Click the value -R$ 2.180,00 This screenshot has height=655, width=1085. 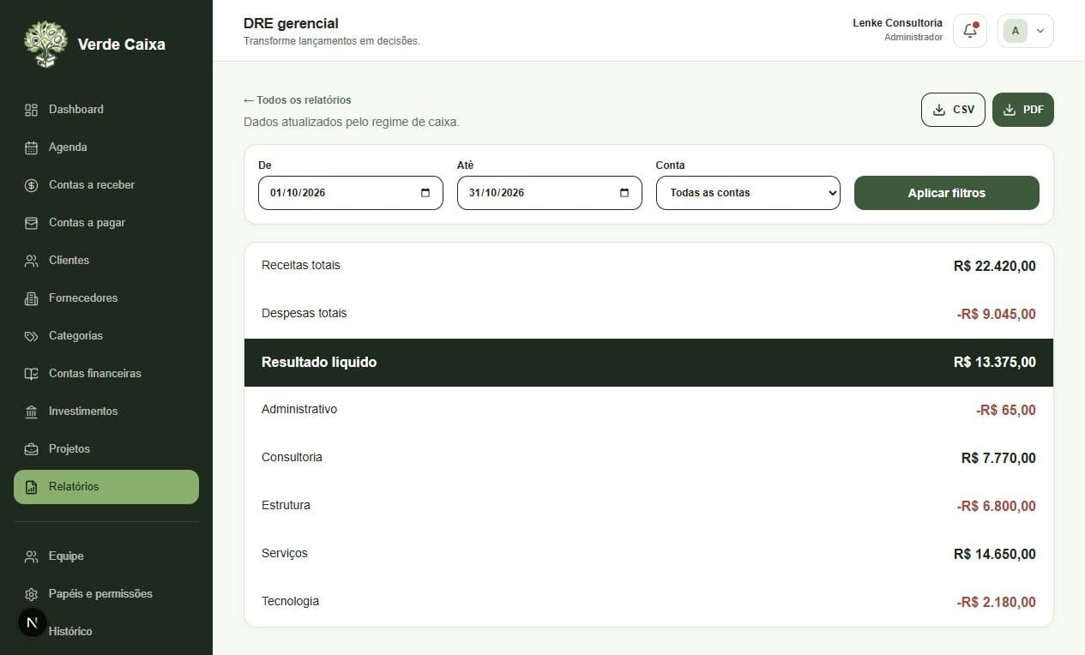coord(997,603)
